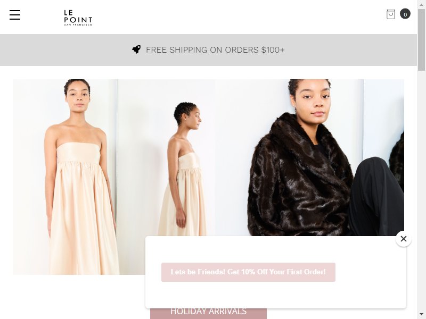Click the scrollbar track below the thumb

421,190
